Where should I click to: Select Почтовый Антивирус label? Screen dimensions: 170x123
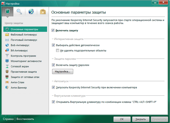click(24, 40)
